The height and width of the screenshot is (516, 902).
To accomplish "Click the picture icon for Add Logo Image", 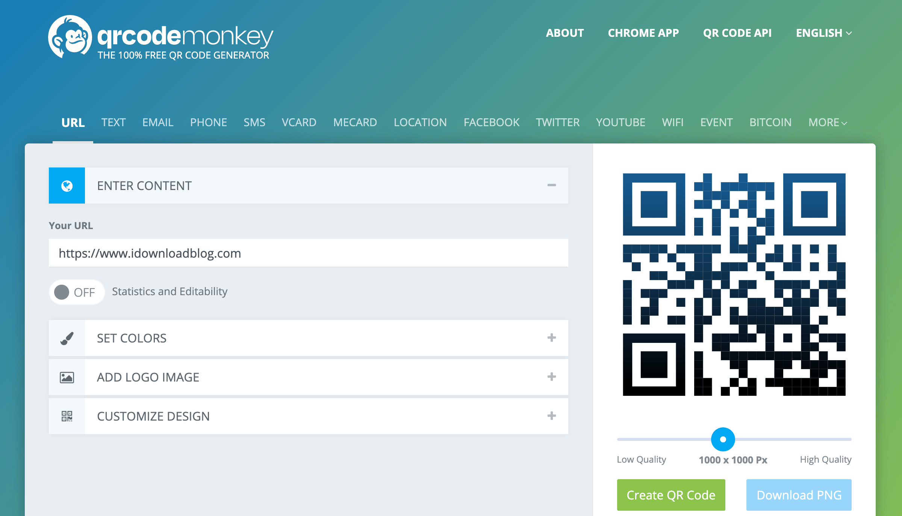I will [x=67, y=377].
